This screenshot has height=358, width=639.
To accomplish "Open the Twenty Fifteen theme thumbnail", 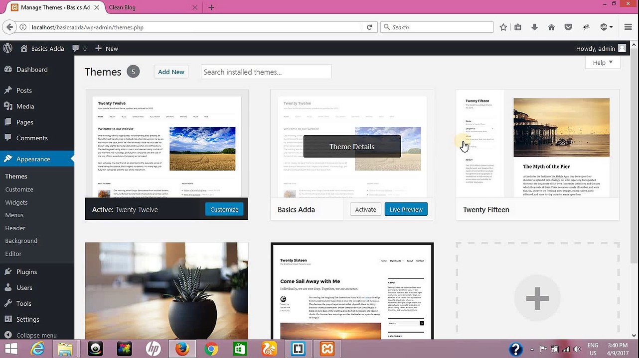I will 537,144.
